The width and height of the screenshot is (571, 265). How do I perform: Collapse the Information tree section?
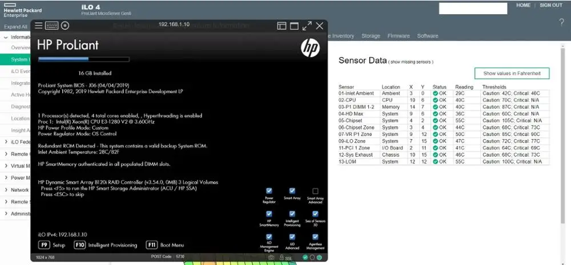[x=6, y=37]
